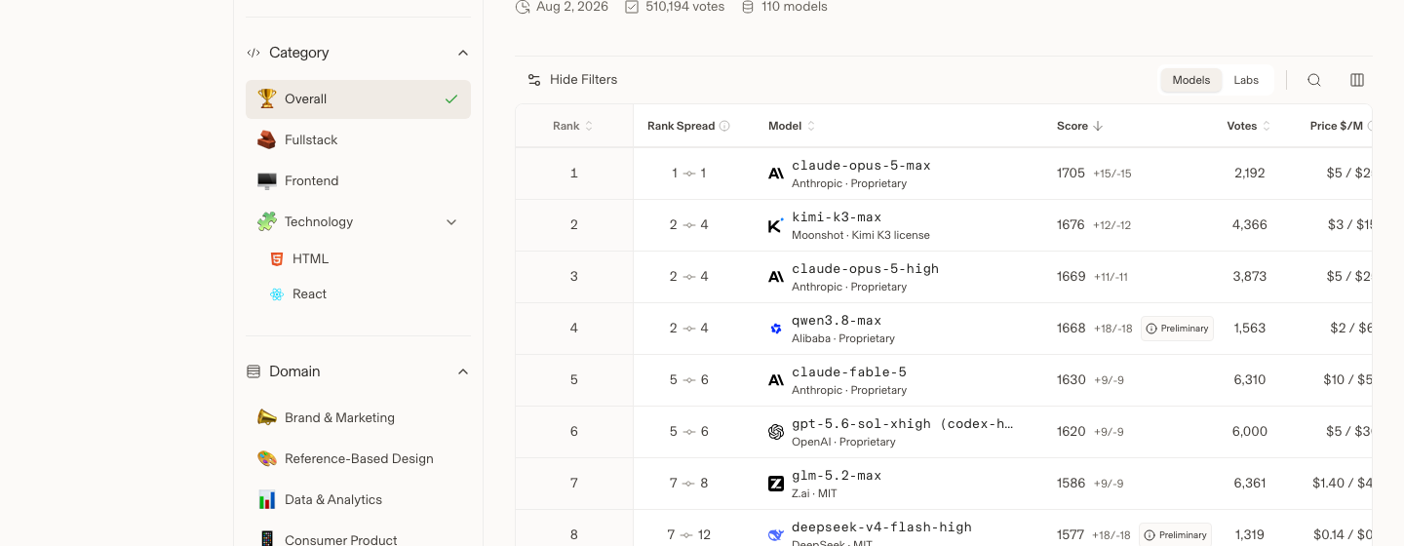The width and height of the screenshot is (1404, 546).
Task: Open the leaderboard search icon
Action: pyautogui.click(x=1314, y=80)
